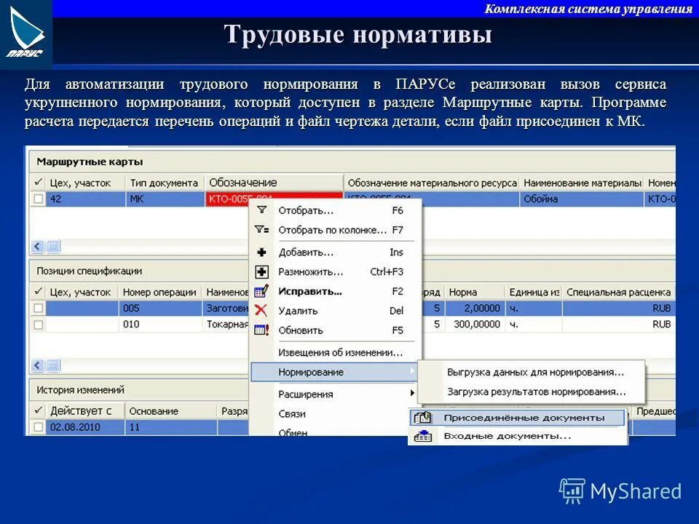This screenshot has height=524, width=699.
Task: Click the refresh icon beside Обновить
Action: (x=261, y=330)
